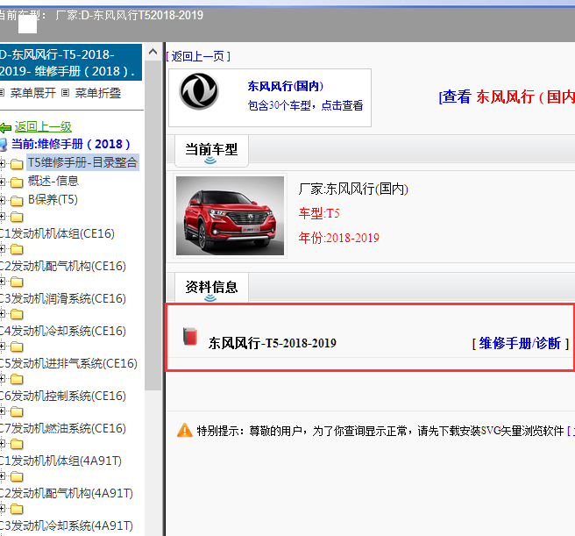The height and width of the screenshot is (536, 575).
Task: Click the 年份:2018-2019 text
Action: click(x=339, y=238)
